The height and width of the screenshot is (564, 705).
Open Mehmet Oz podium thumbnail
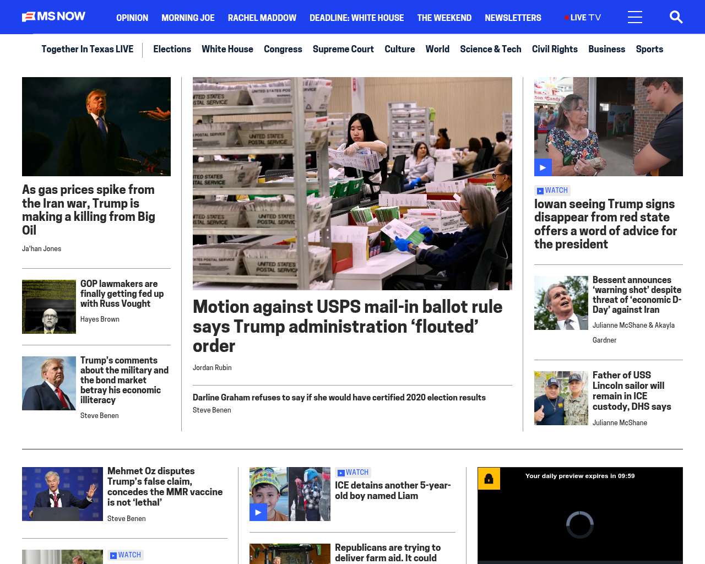click(62, 494)
